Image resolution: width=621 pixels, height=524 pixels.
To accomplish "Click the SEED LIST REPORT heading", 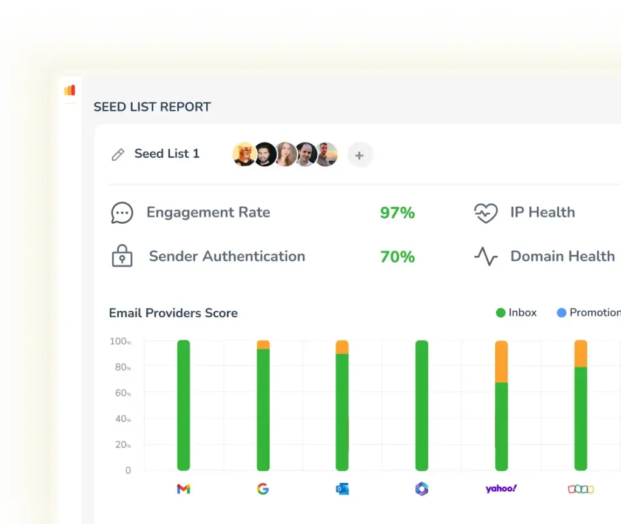I will 152,107.
